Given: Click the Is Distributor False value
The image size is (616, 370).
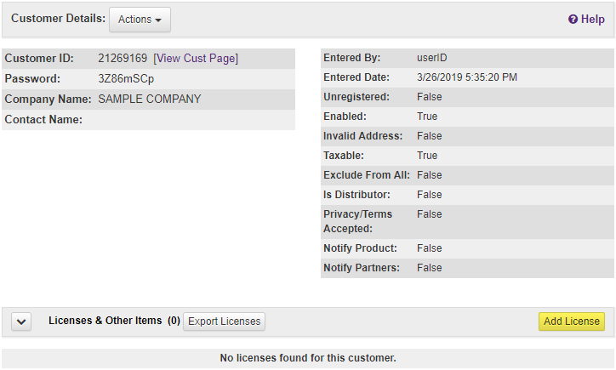Looking at the screenshot, I should pyautogui.click(x=430, y=195).
